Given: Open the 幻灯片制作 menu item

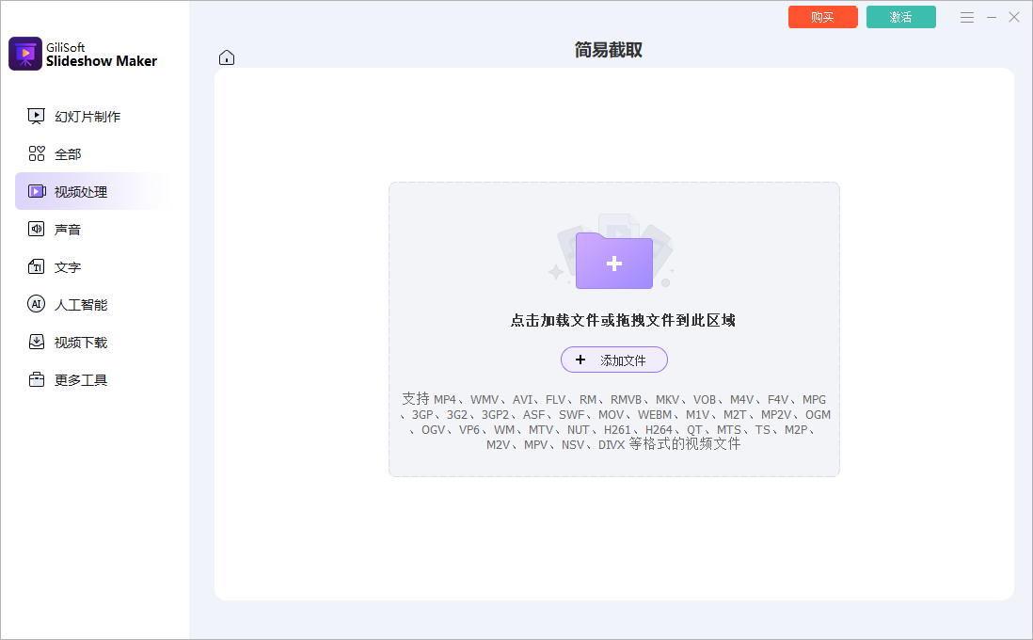Looking at the screenshot, I should click(x=87, y=117).
